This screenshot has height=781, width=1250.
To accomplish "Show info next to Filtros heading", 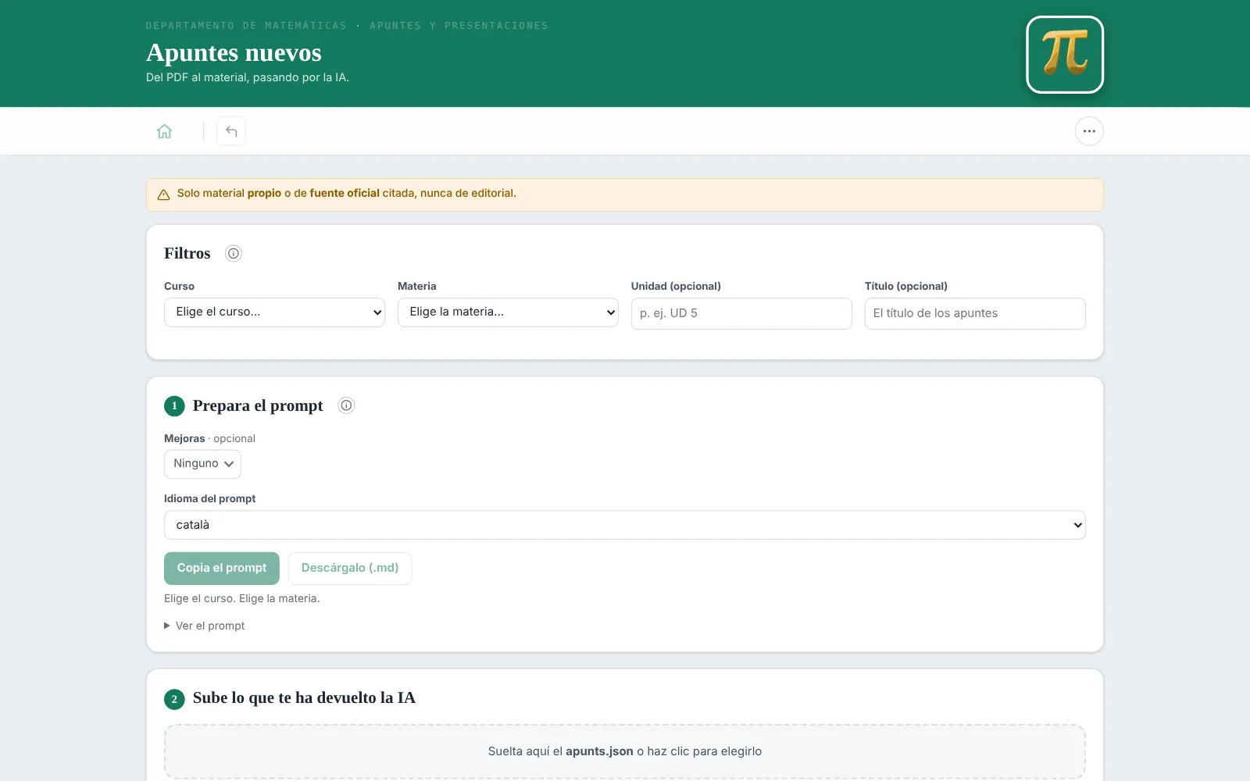I will pyautogui.click(x=233, y=253).
